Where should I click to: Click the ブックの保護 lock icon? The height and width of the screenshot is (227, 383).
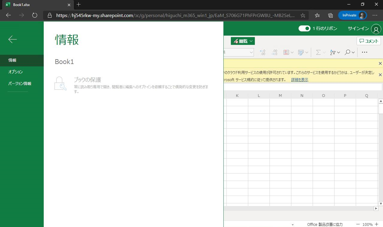60,83
